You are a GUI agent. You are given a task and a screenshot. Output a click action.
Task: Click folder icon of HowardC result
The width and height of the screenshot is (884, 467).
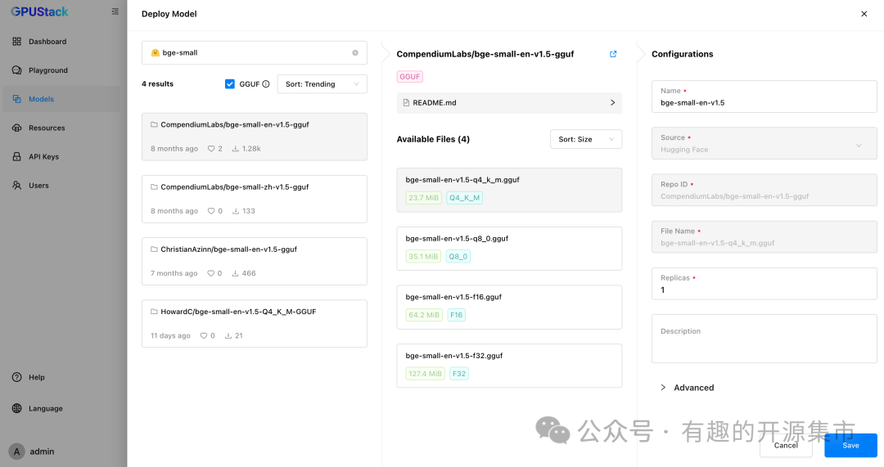coord(154,311)
